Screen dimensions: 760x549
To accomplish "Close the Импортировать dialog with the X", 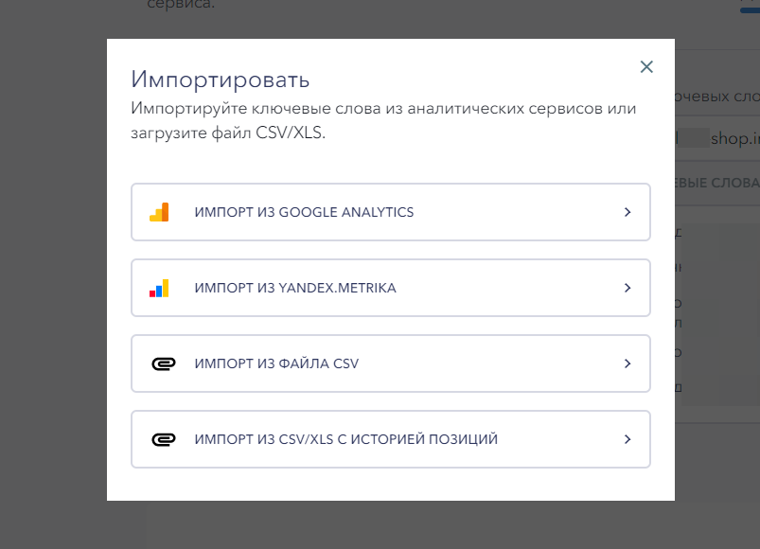I will pos(646,67).
